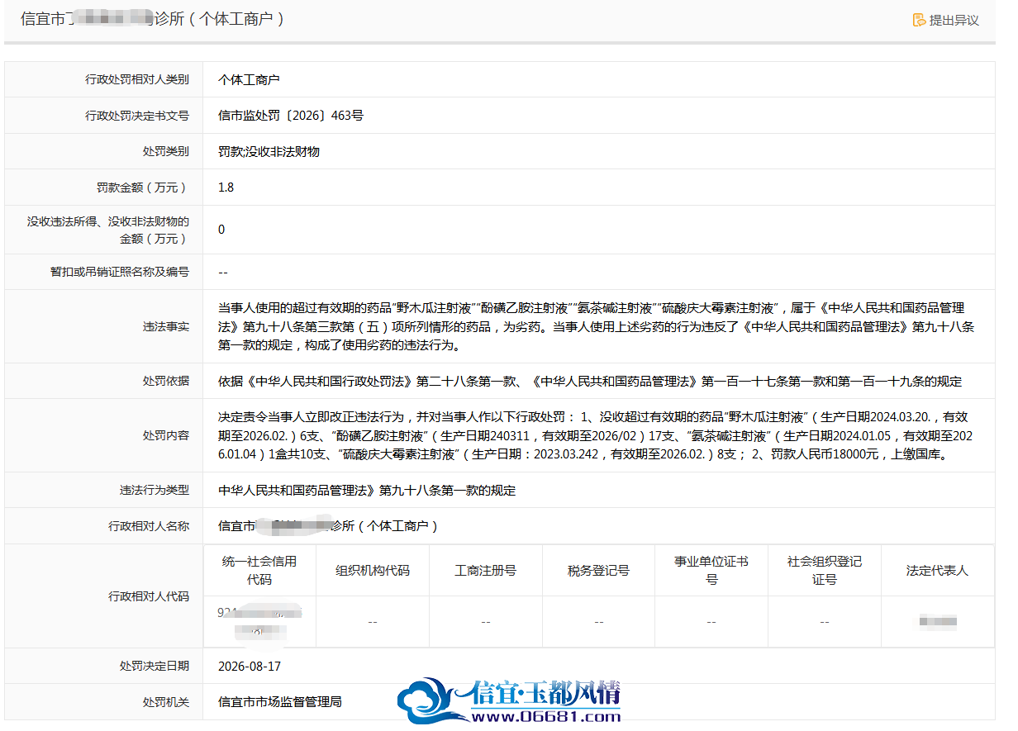
Task: Click the authority name 信宜市市场监督管理局
Action: pos(280,701)
